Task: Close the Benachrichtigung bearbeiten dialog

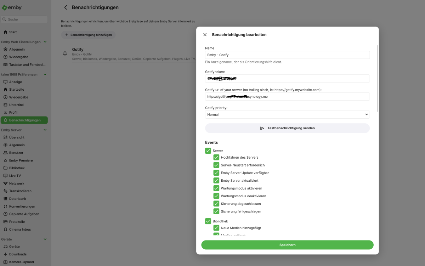Action: 205,35
